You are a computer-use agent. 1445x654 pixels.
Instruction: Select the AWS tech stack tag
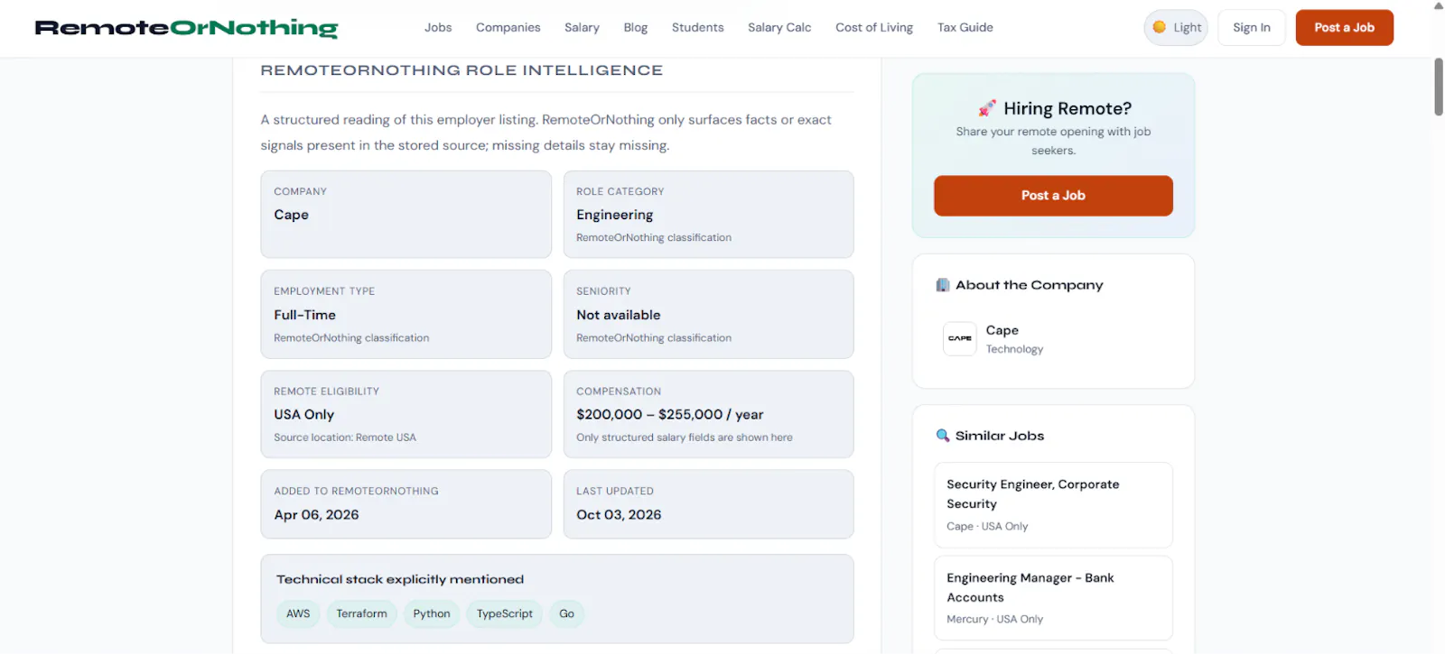(298, 614)
